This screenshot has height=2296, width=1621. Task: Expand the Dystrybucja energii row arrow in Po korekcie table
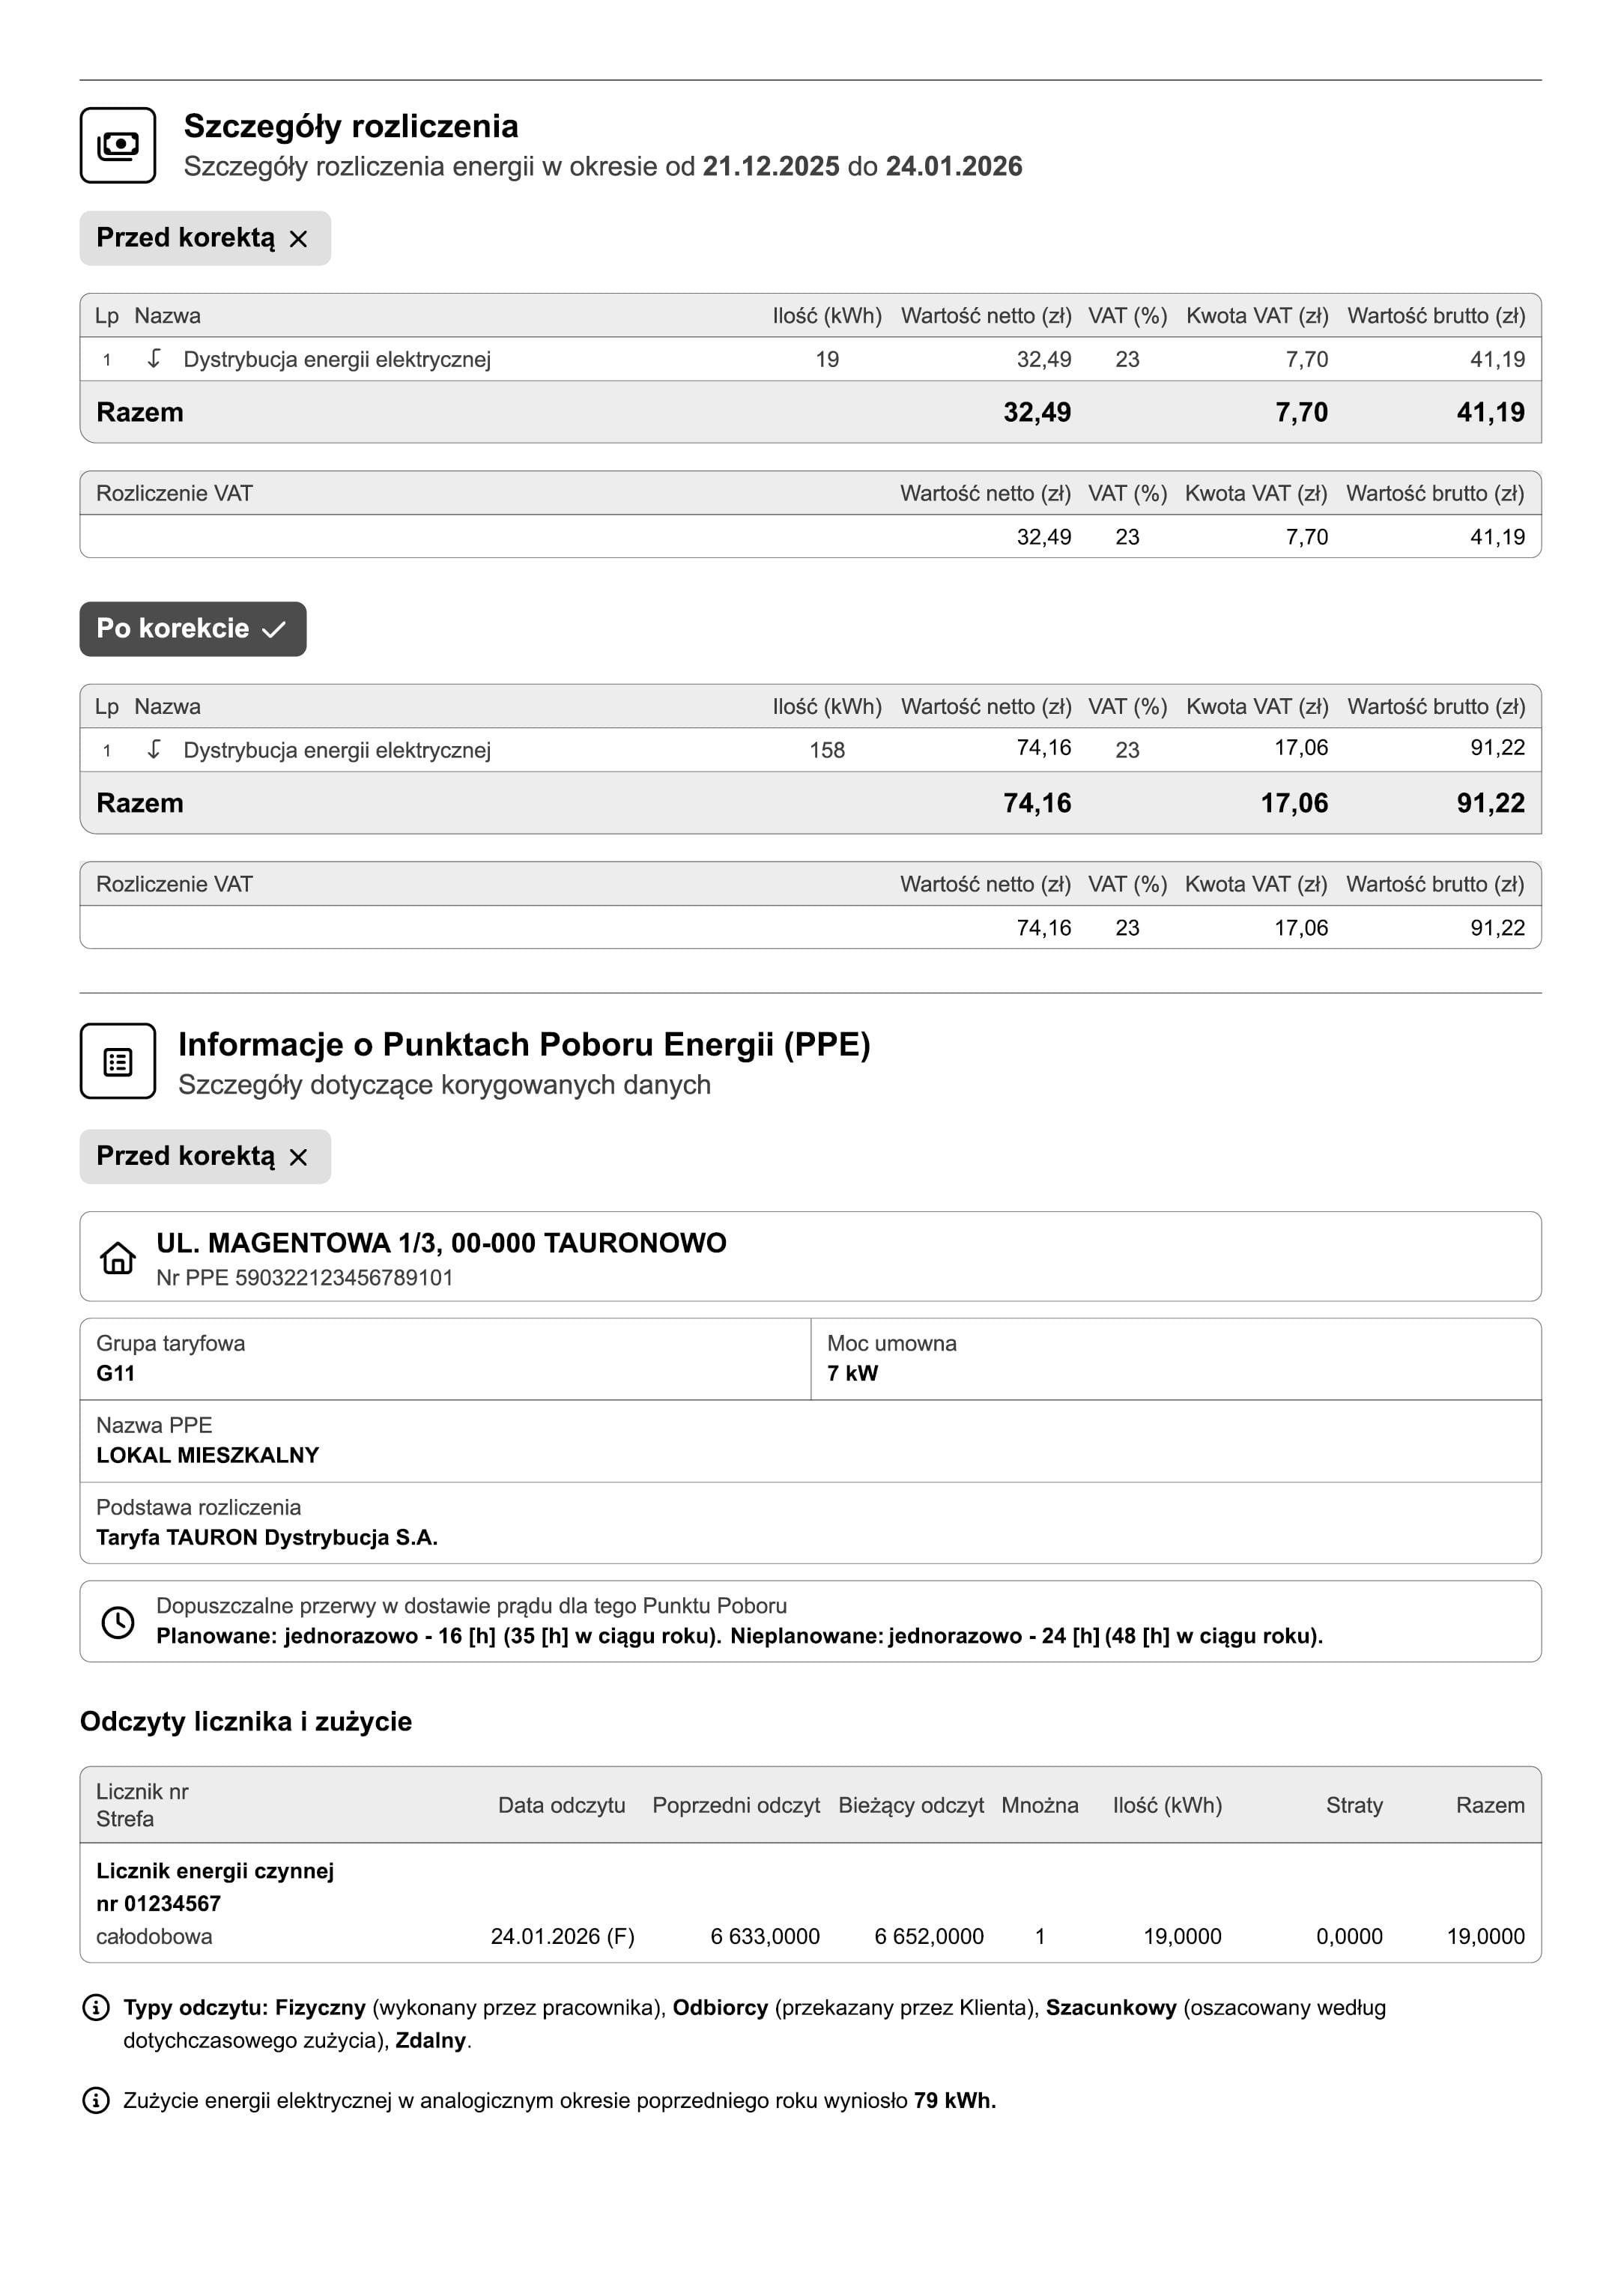tap(154, 749)
